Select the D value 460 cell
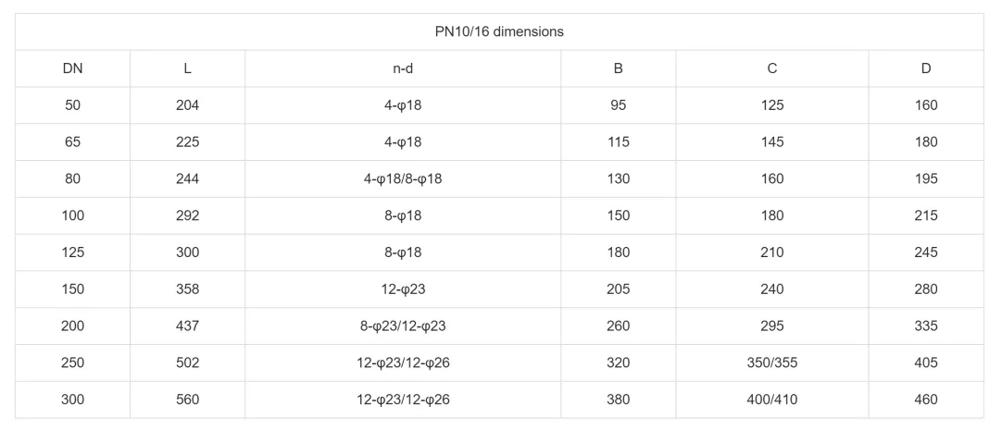 tap(925, 399)
